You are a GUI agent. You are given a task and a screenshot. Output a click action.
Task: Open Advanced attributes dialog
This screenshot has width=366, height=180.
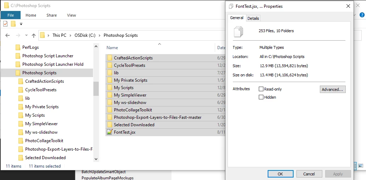tap(333, 89)
